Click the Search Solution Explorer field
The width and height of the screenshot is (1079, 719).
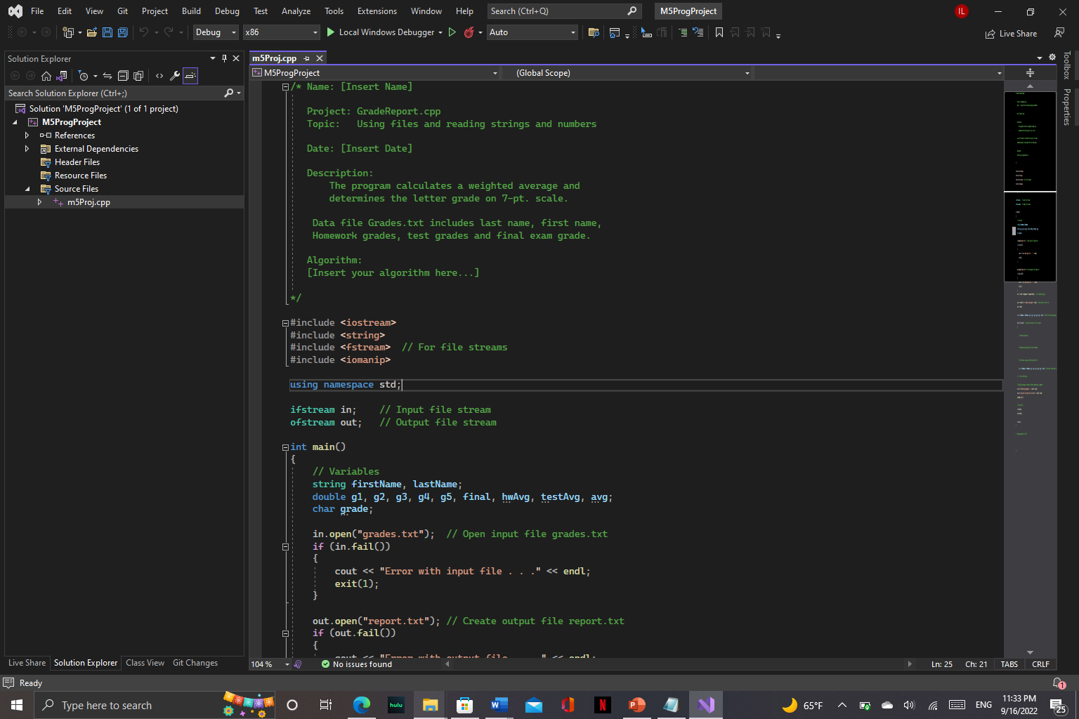click(x=115, y=93)
